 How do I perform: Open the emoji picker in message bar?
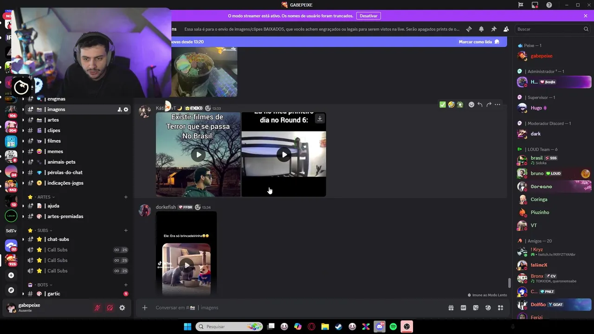[x=488, y=308]
